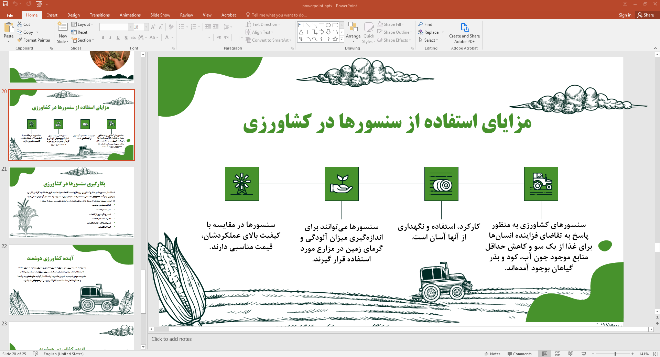Switch to Reading View icon
This screenshot has width=660, height=357.
tap(571, 354)
